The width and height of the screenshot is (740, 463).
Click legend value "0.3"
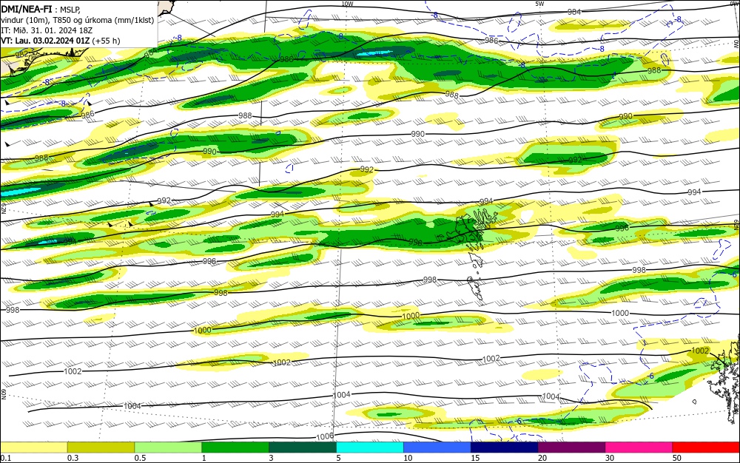(73, 458)
